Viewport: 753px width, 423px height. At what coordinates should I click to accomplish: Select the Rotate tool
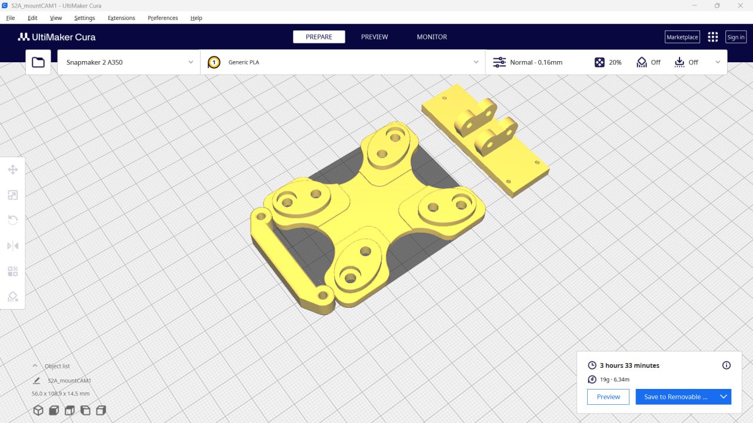pyautogui.click(x=12, y=220)
